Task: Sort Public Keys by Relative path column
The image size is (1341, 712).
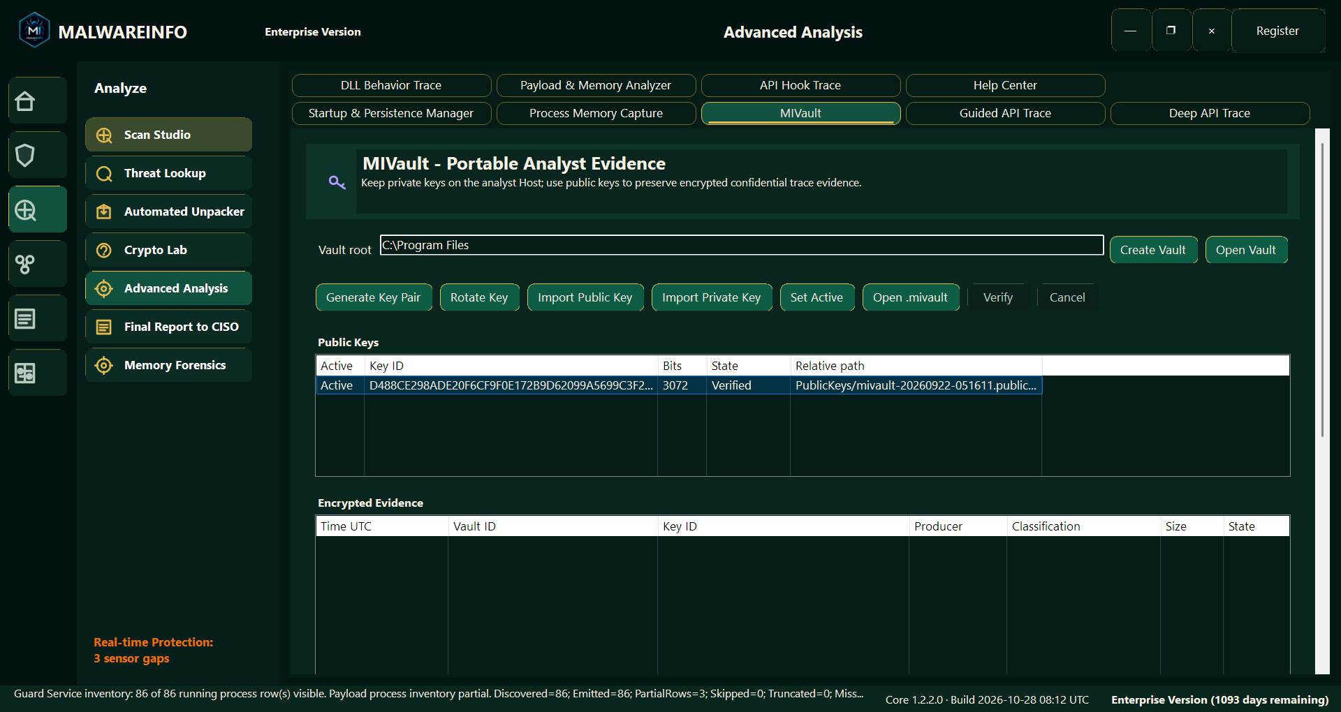Action: (916, 366)
